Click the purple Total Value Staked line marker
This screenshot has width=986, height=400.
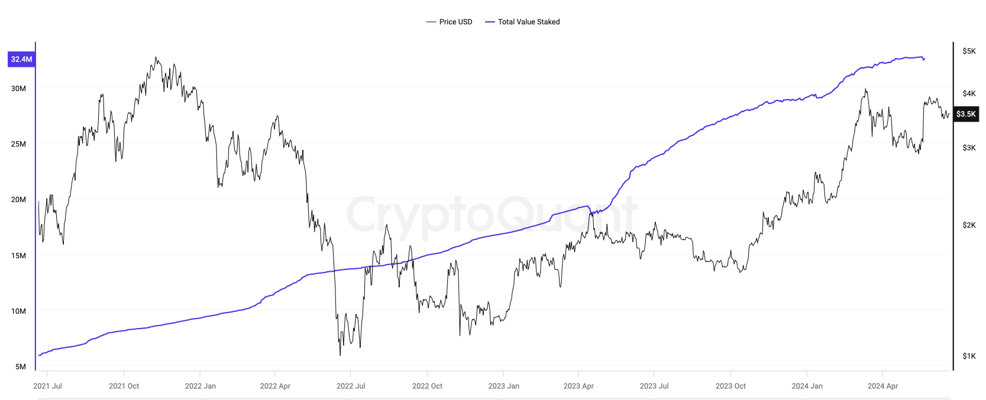[x=490, y=22]
